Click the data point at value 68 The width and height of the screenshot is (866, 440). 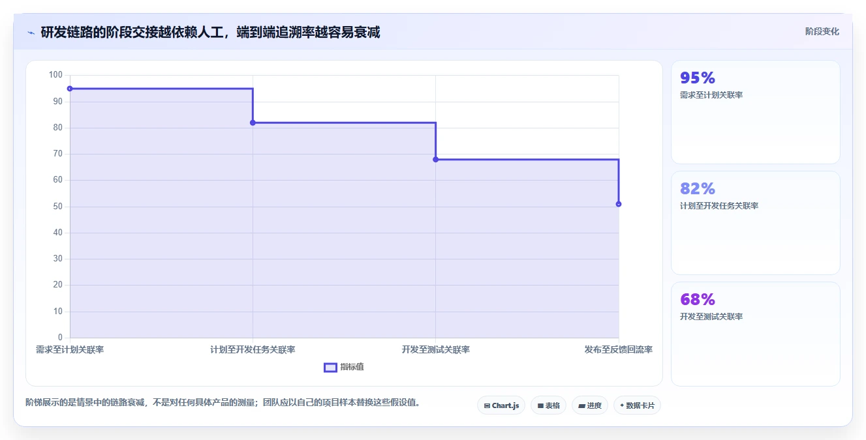[x=435, y=159]
